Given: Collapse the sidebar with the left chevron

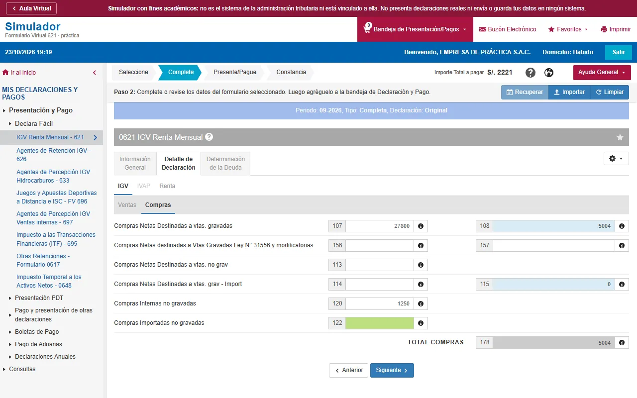Looking at the screenshot, I should pyautogui.click(x=95, y=73).
